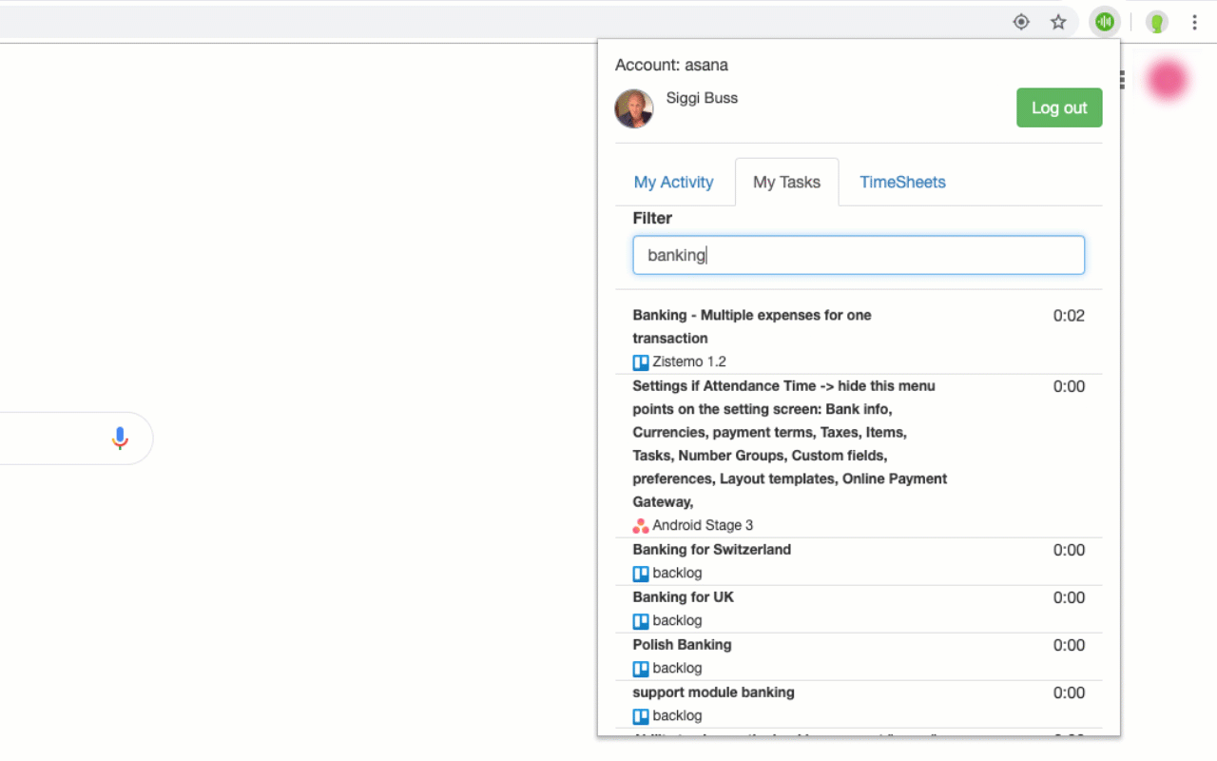Click Siggi Buss profile avatar photo
The width and height of the screenshot is (1217, 761).
[x=633, y=108]
